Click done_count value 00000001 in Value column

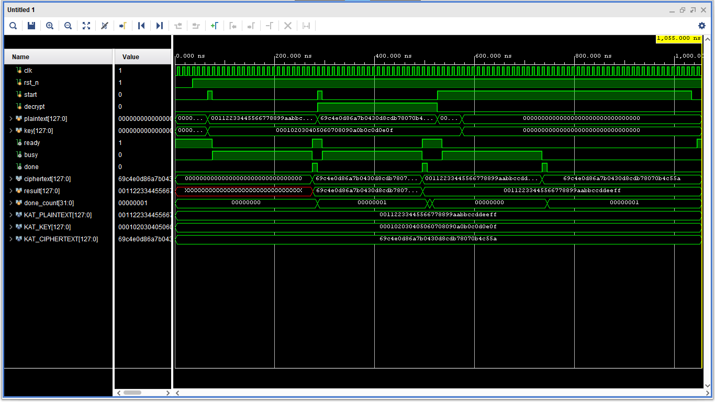(133, 203)
